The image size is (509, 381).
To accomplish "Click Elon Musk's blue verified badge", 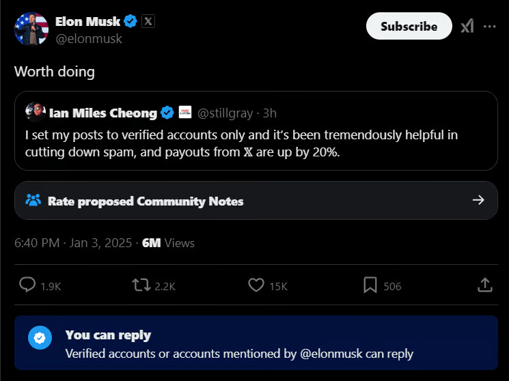I will [x=131, y=21].
